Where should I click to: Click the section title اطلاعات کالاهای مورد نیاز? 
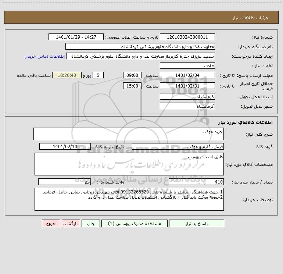point(246,122)
